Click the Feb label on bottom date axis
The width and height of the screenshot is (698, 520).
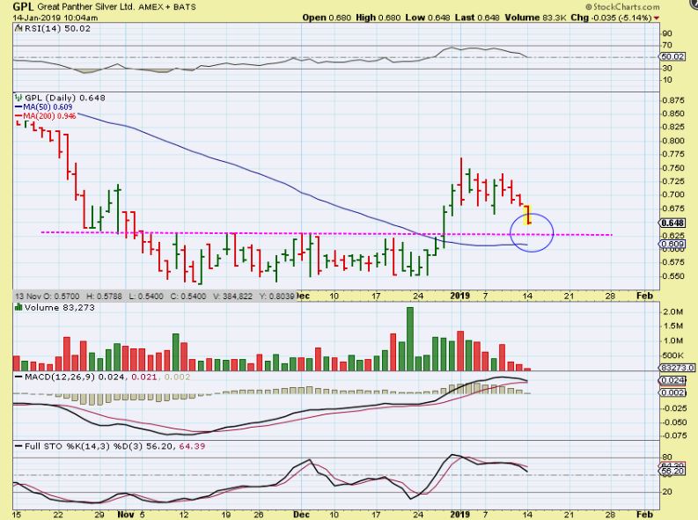(x=644, y=515)
